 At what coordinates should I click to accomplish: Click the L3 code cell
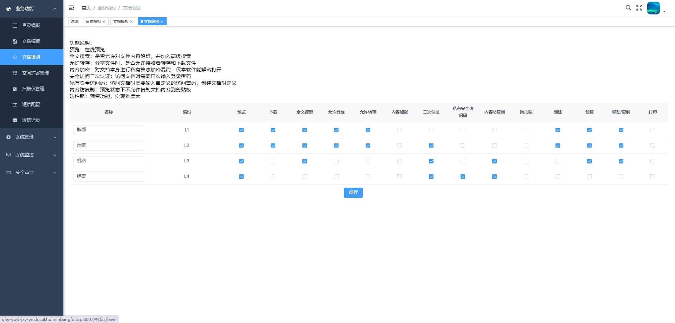click(187, 161)
